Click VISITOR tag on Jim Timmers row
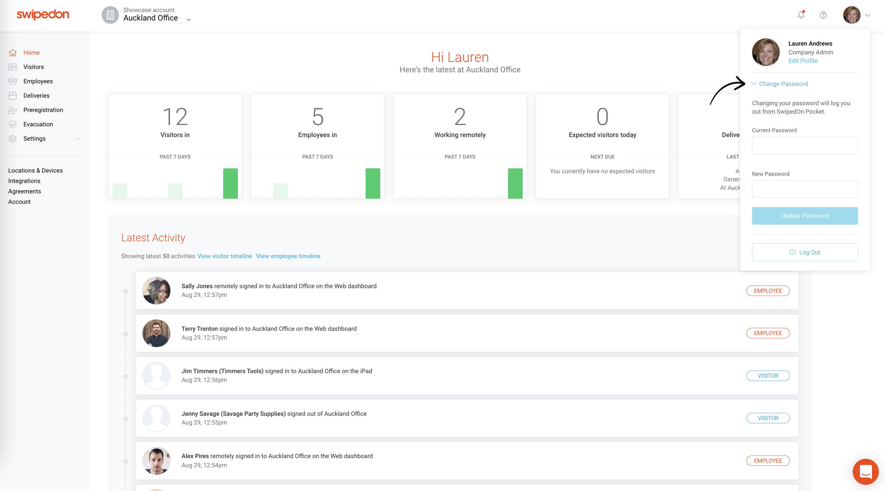The height and width of the screenshot is (491, 885). [x=768, y=376]
